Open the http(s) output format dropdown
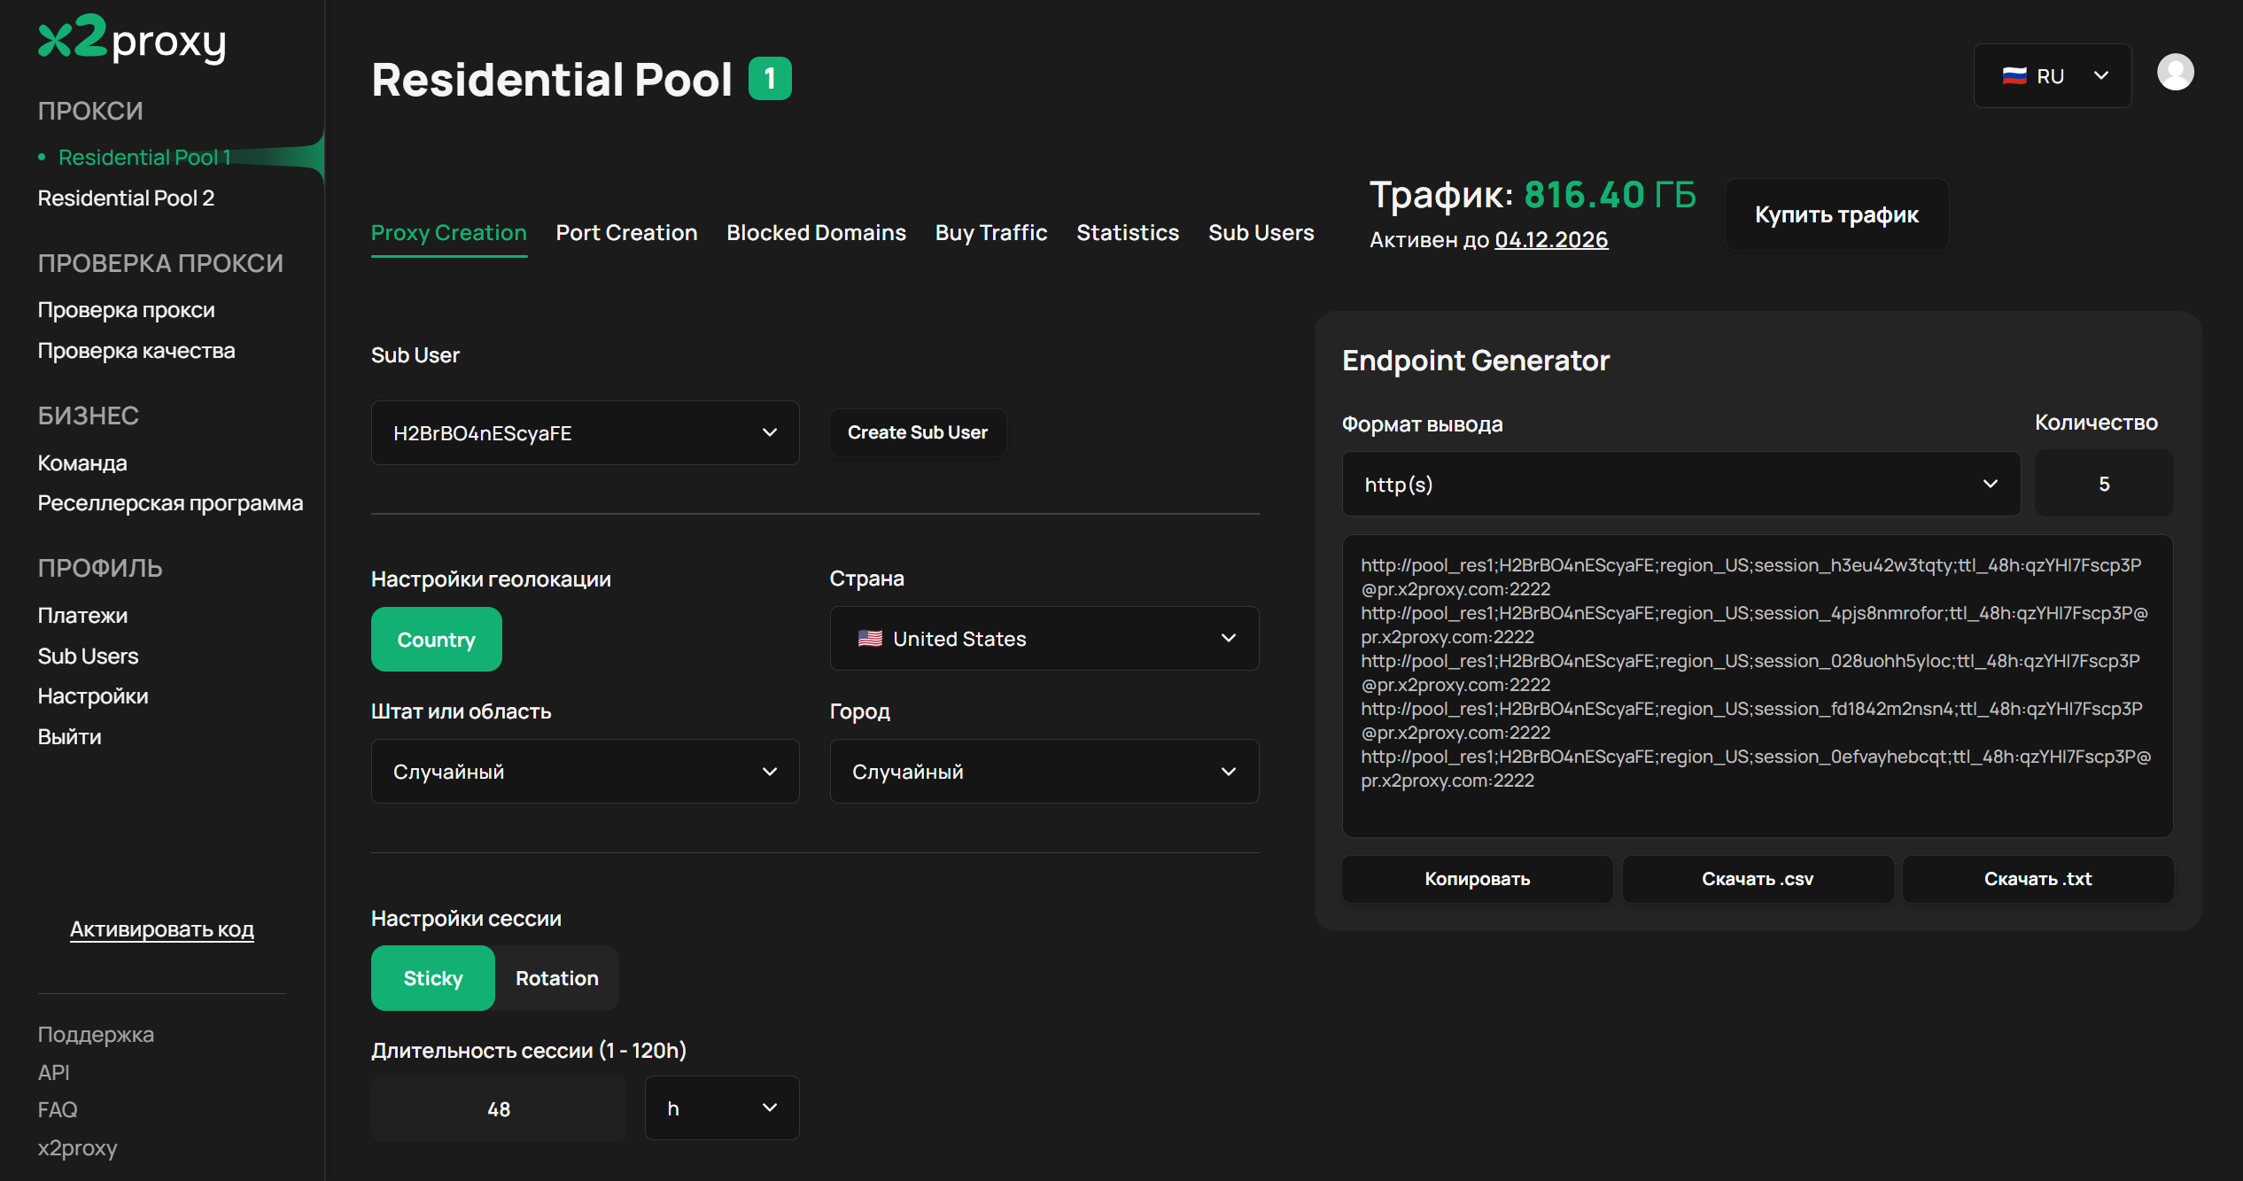Screen dimensions: 2243x1181 click(1681, 485)
